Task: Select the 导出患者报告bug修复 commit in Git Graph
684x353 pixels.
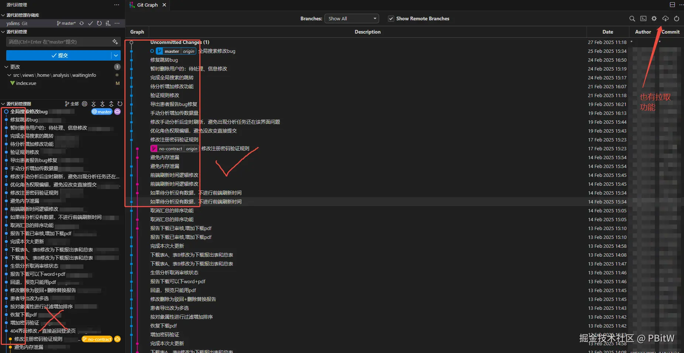Action: (173, 104)
